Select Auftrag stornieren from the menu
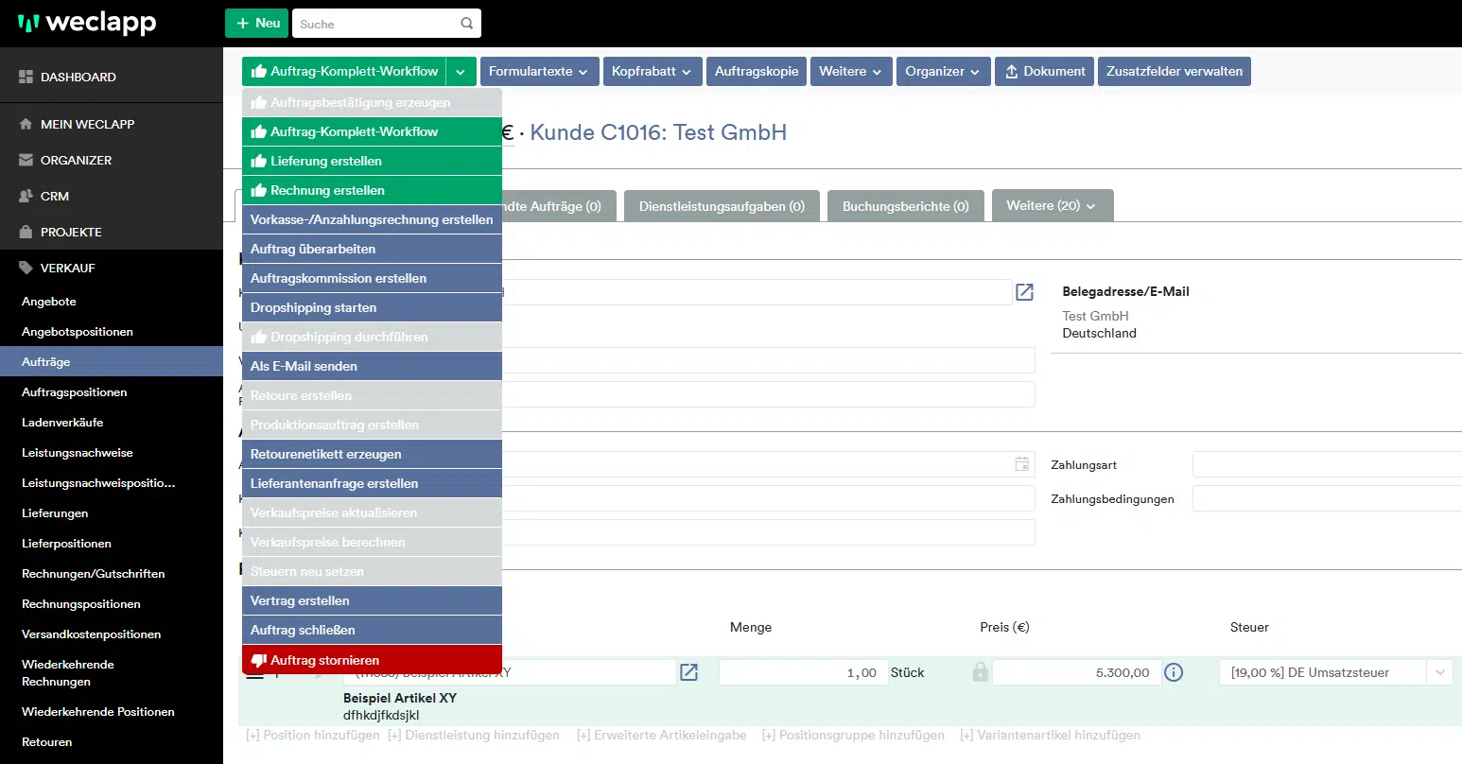Screen dimensions: 1462x764 (x=372, y=660)
